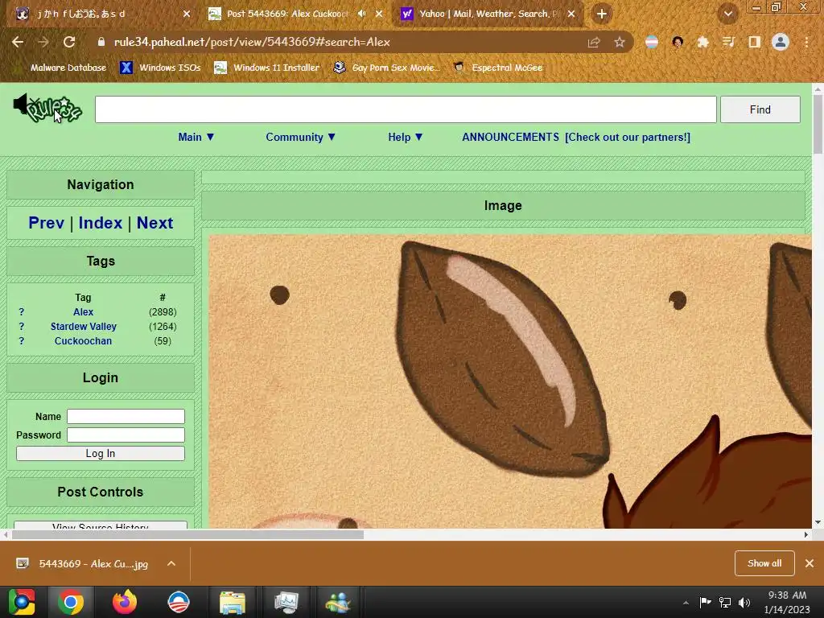Expand the Help dropdown menu

click(406, 137)
